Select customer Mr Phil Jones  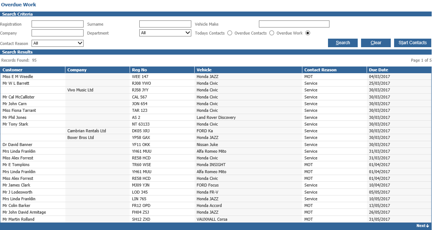click(14, 117)
